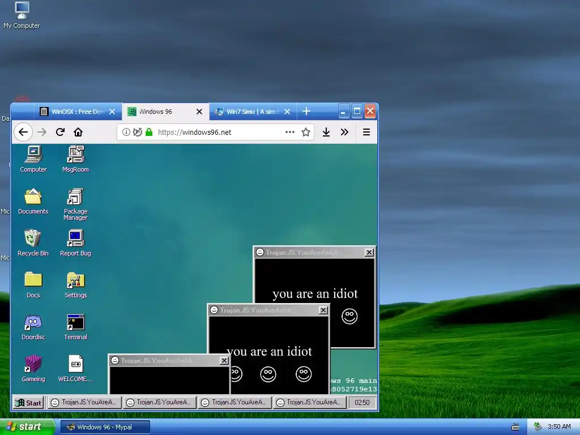
Task: Open the Windows 96 Start button
Action: [28, 403]
